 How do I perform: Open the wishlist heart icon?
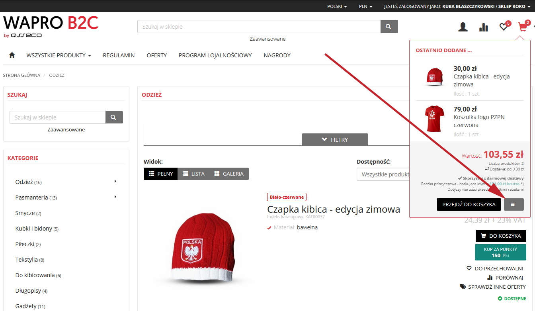(x=505, y=26)
